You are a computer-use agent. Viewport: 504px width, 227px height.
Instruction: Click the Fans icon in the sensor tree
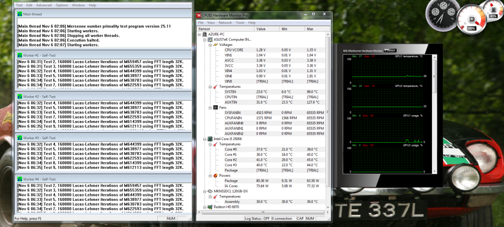point(216,108)
